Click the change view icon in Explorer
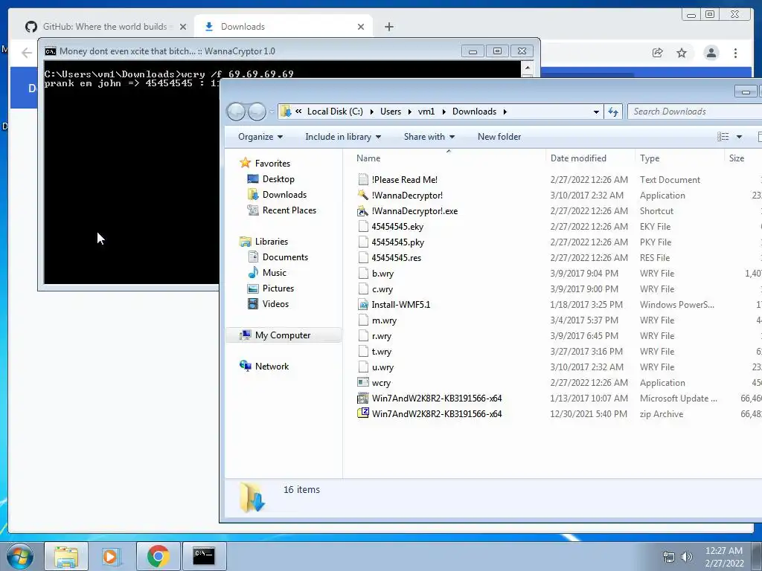This screenshot has width=762, height=571. click(x=723, y=137)
